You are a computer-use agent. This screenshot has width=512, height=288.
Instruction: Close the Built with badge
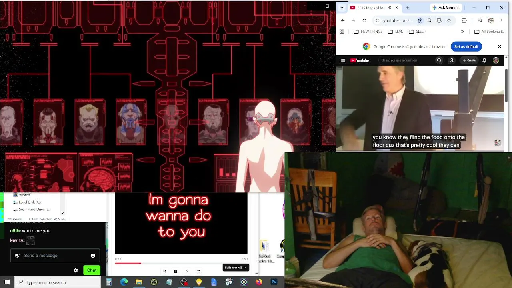(x=245, y=268)
